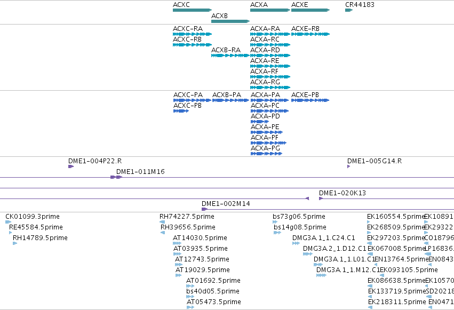Click the DME1-002M14 clone marker
This screenshot has width=454, height=310.
[x=205, y=209]
